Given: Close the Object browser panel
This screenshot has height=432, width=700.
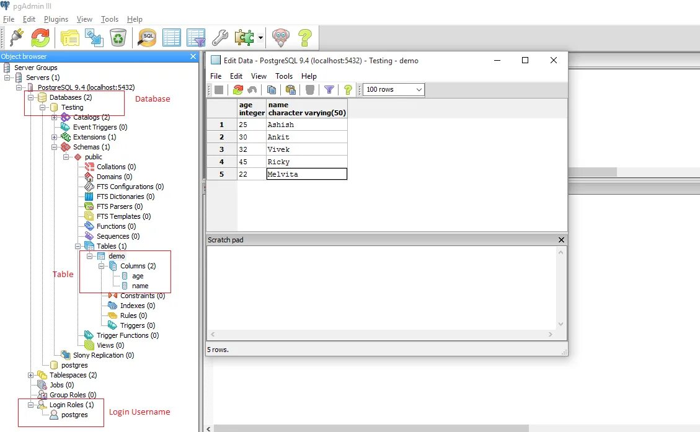Looking at the screenshot, I should point(193,56).
